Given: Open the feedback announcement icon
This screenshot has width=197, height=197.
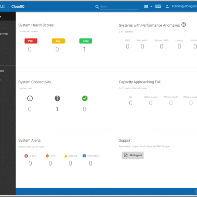Looking at the screenshot, I should (146, 6).
